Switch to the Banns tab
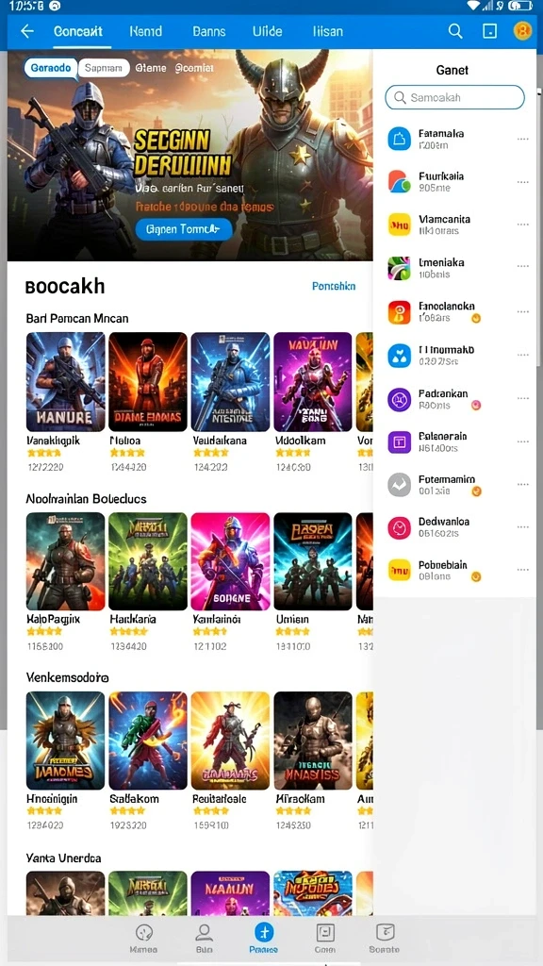543x966 pixels. click(208, 31)
